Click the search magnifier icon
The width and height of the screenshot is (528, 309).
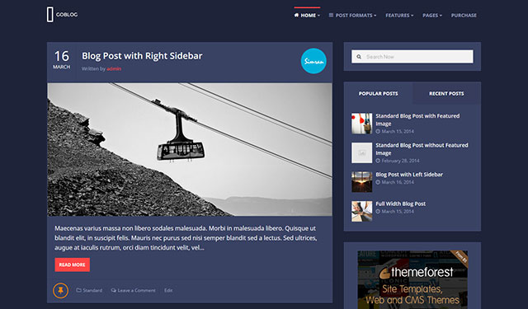pos(359,57)
